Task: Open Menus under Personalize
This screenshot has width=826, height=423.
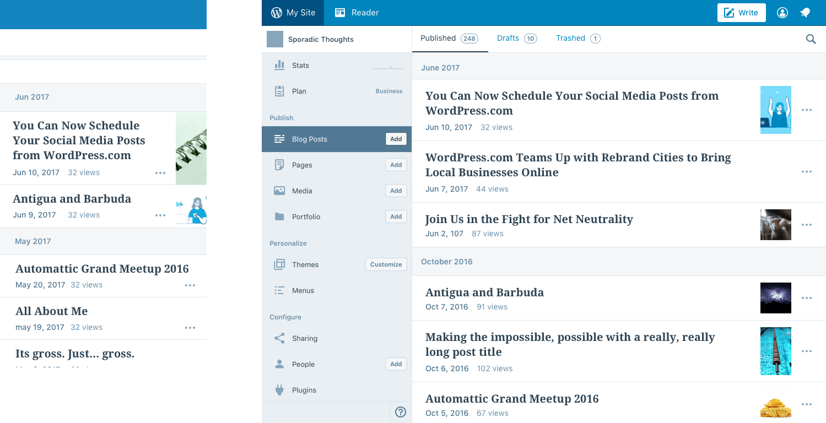Action: pyautogui.click(x=303, y=291)
